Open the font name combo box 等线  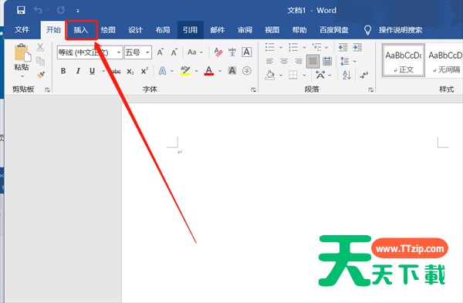pos(90,52)
